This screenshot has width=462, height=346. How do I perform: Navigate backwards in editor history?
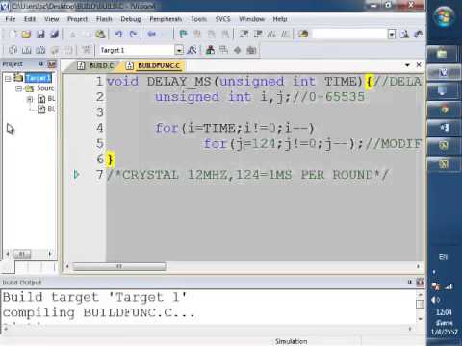click(x=152, y=34)
